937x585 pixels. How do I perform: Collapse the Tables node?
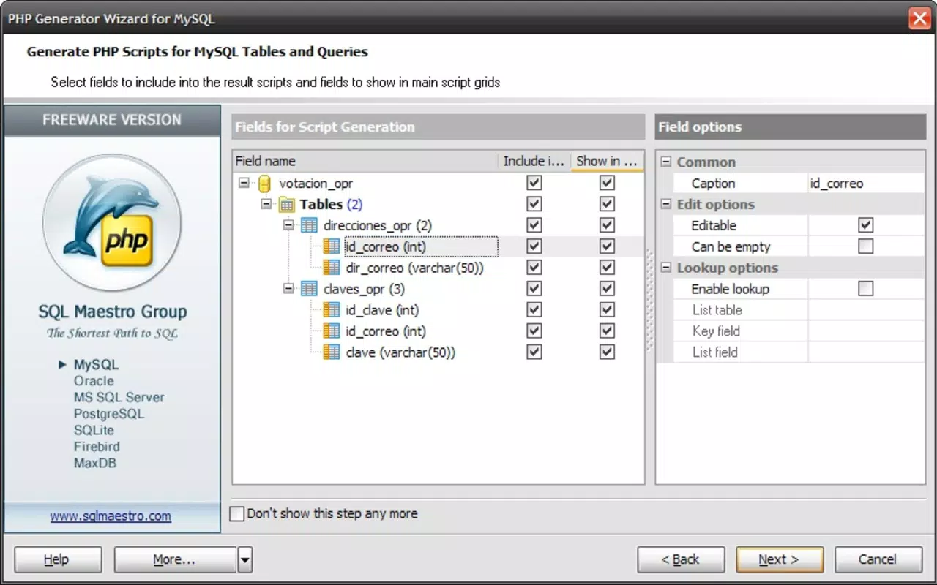click(266, 205)
